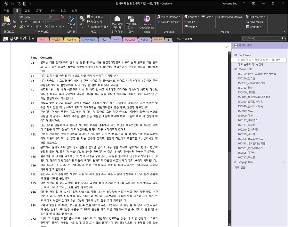Click 태그 찾기 find tags

click(x=95, y=22)
